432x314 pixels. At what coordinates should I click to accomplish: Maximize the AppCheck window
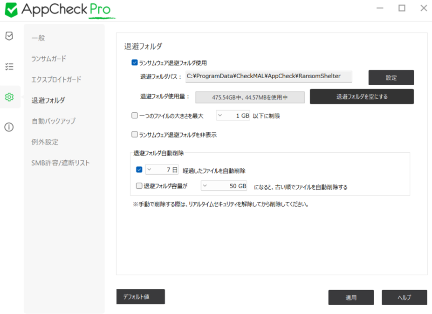pyautogui.click(x=402, y=8)
